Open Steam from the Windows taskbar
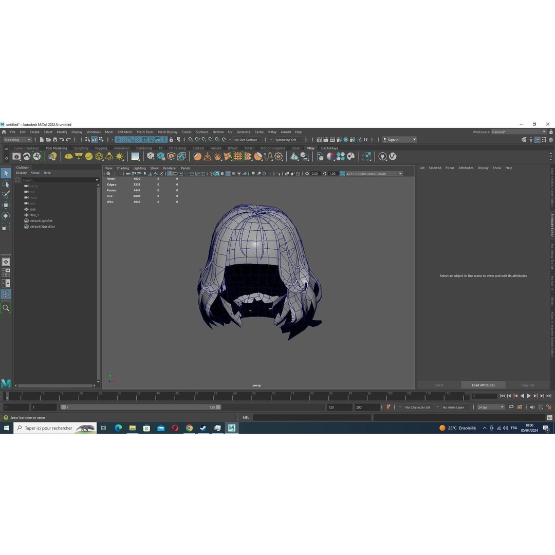This screenshot has height=555, width=555. pos(203,428)
